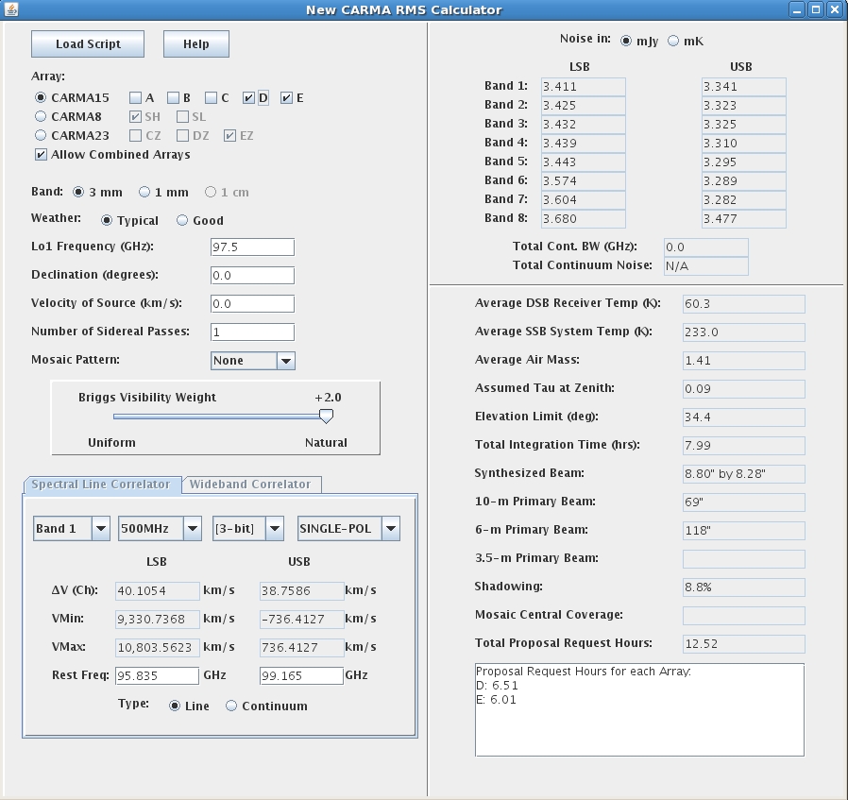The image size is (848, 800).
Task: Open the Mosaic Pattern dropdown
Action: (252, 361)
